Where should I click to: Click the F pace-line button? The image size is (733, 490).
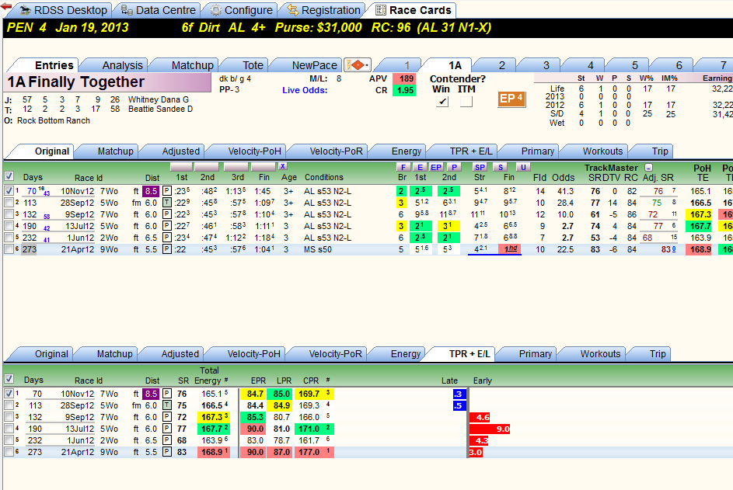pyautogui.click(x=403, y=167)
